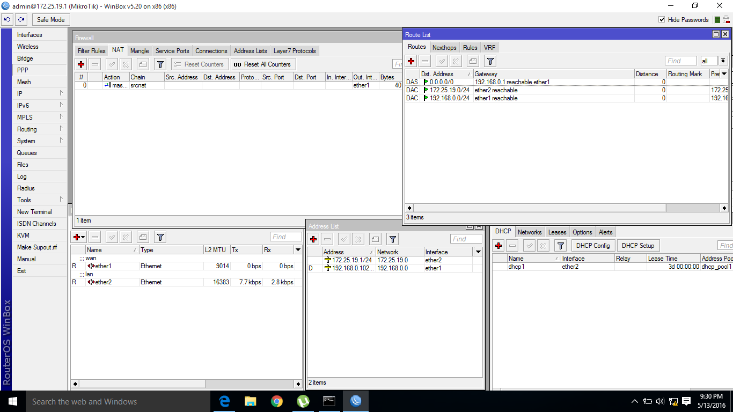Open File Explorer from the taskbar
733x412 pixels.
pyautogui.click(x=250, y=401)
